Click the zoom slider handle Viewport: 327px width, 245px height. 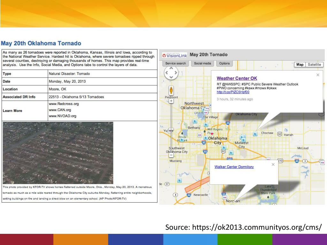pos(171,129)
